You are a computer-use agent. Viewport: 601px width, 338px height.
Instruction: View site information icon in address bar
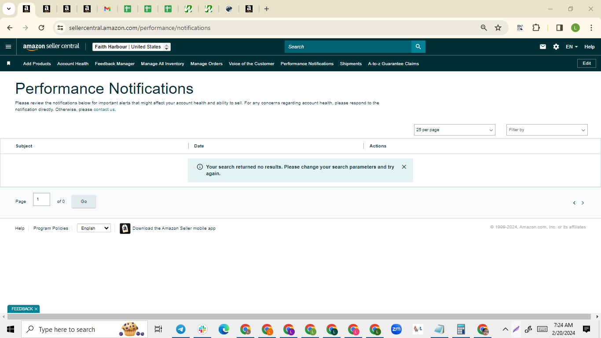[x=60, y=28]
